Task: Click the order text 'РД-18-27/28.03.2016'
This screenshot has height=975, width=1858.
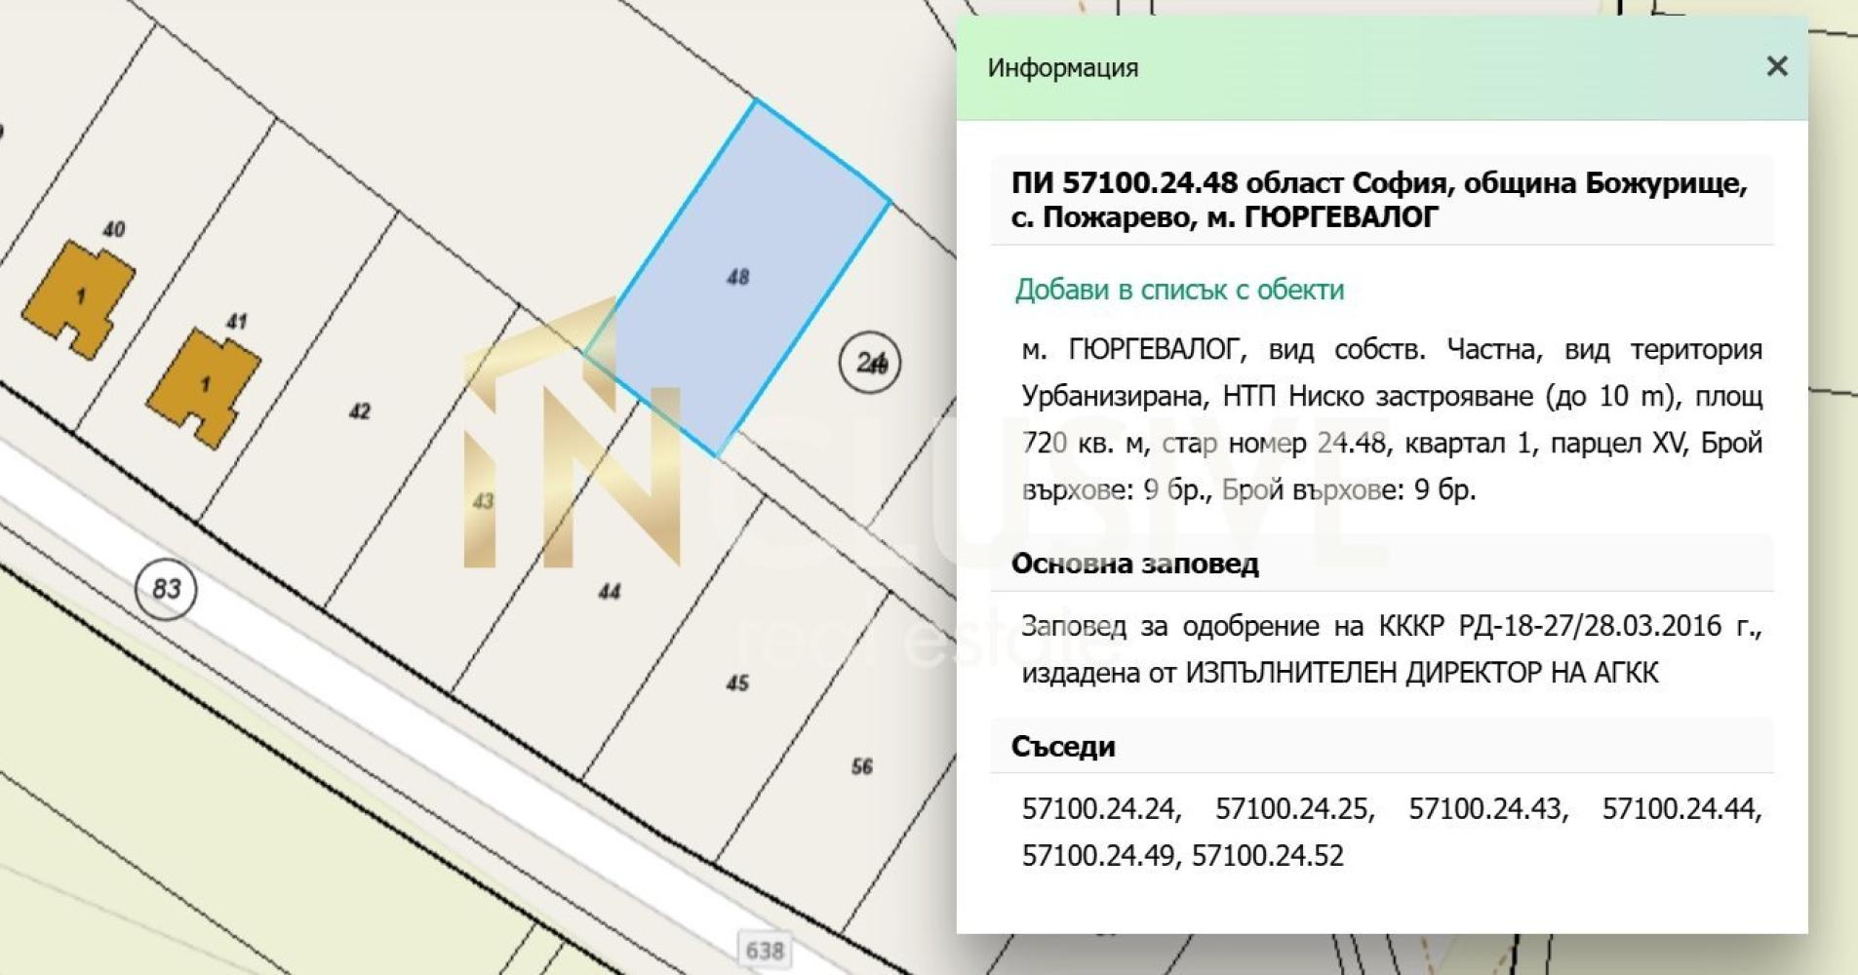Action: pyautogui.click(x=1590, y=625)
